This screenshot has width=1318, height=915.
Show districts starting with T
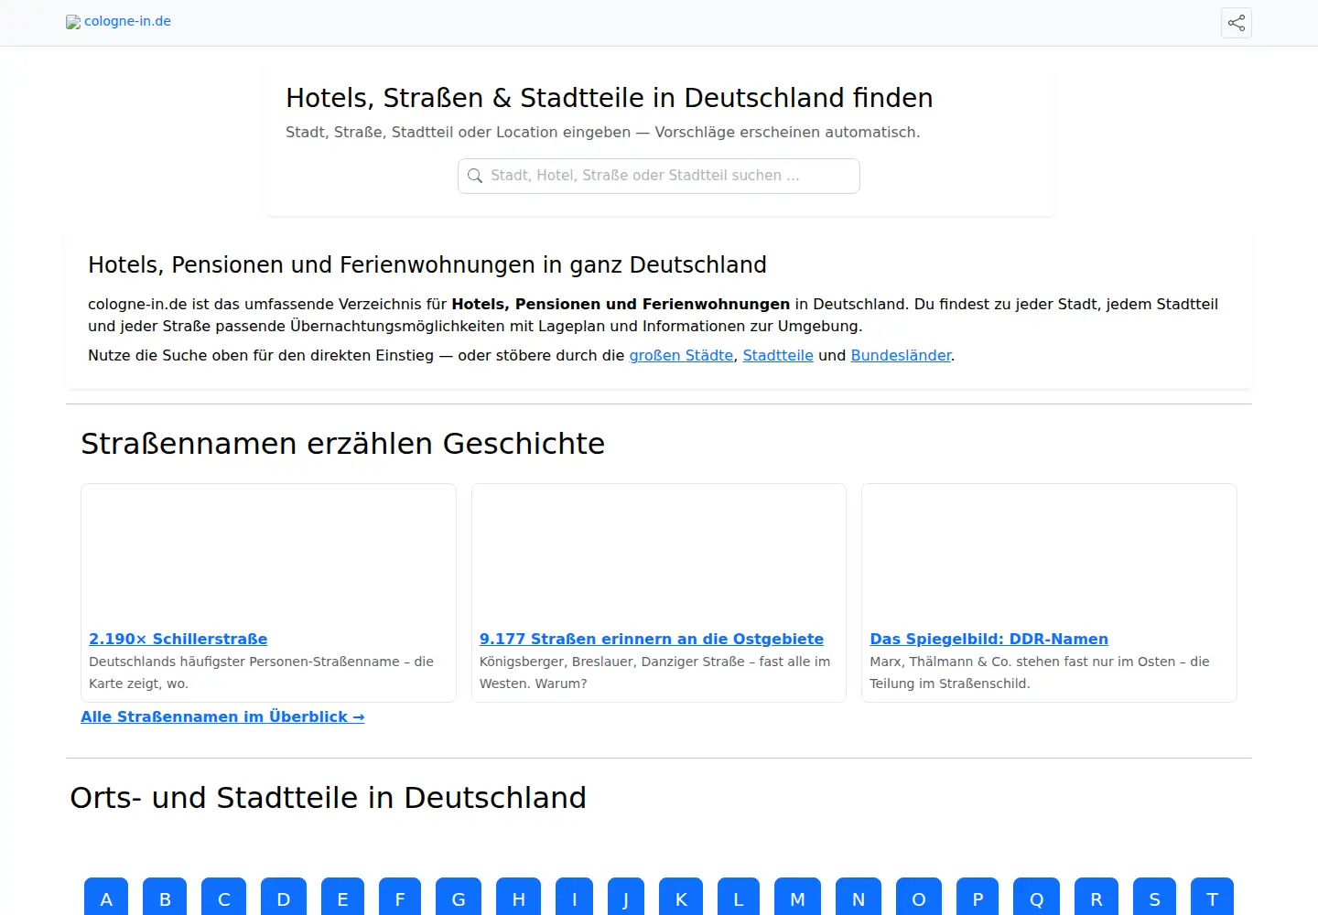point(1213,899)
